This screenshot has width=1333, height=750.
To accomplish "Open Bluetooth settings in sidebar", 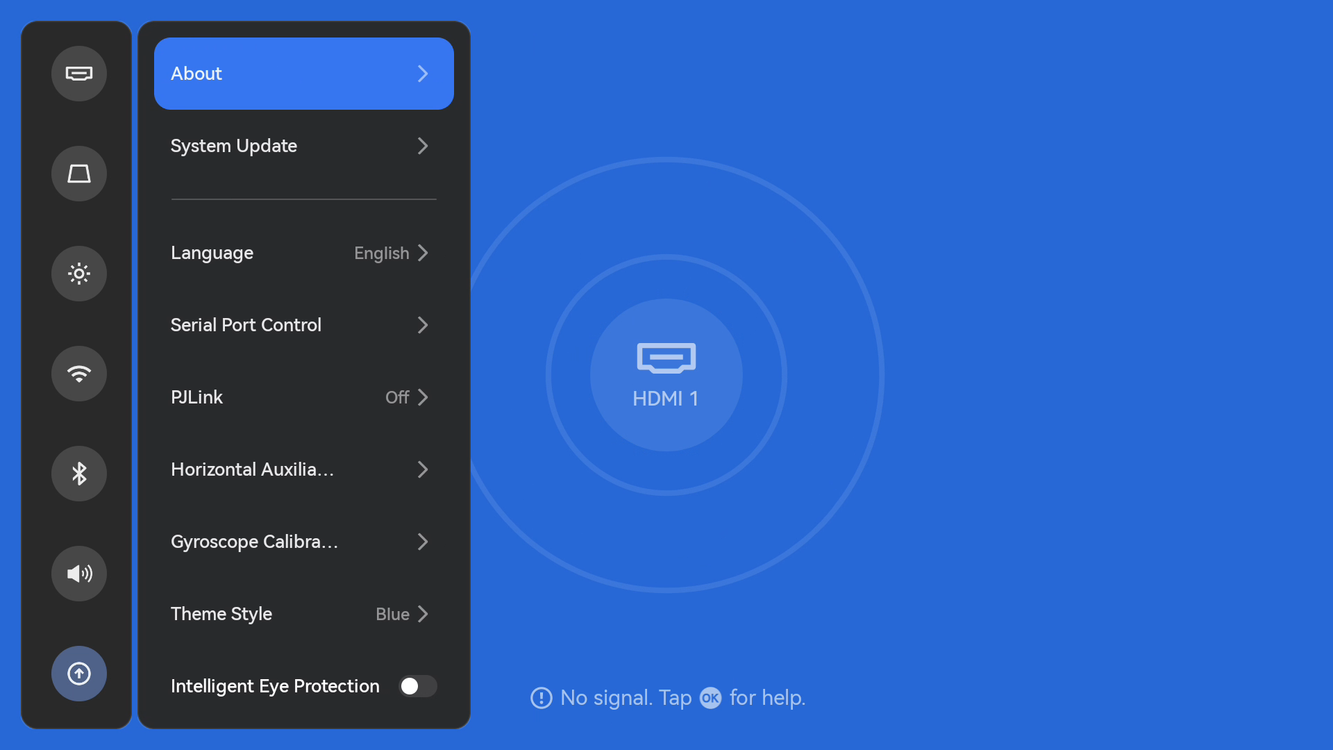I will (79, 474).
